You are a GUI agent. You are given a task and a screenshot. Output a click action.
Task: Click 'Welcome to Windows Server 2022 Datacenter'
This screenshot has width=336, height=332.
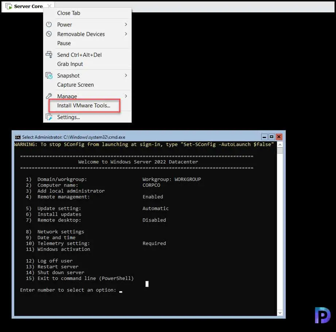coord(138,162)
